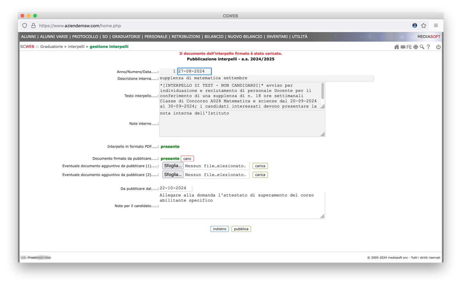461x286 pixels.
Task: Print page via the printer icon
Action: point(415,47)
